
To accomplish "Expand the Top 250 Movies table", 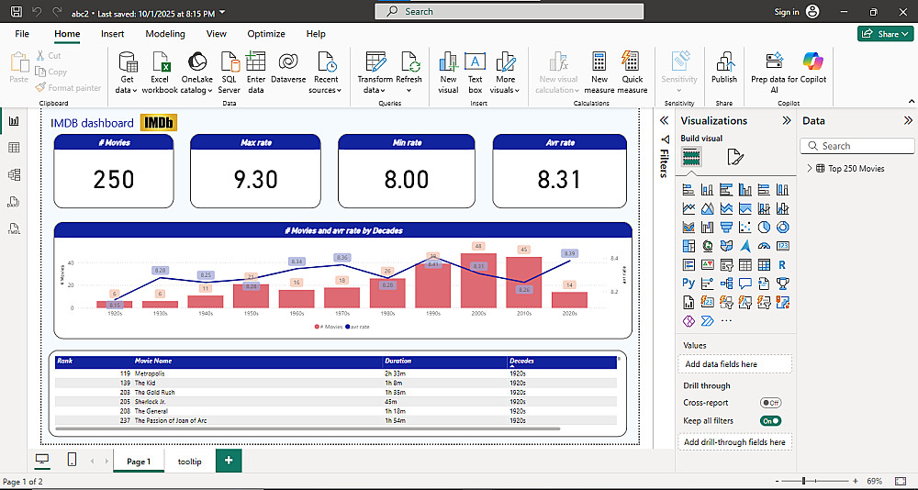I will click(x=809, y=169).
